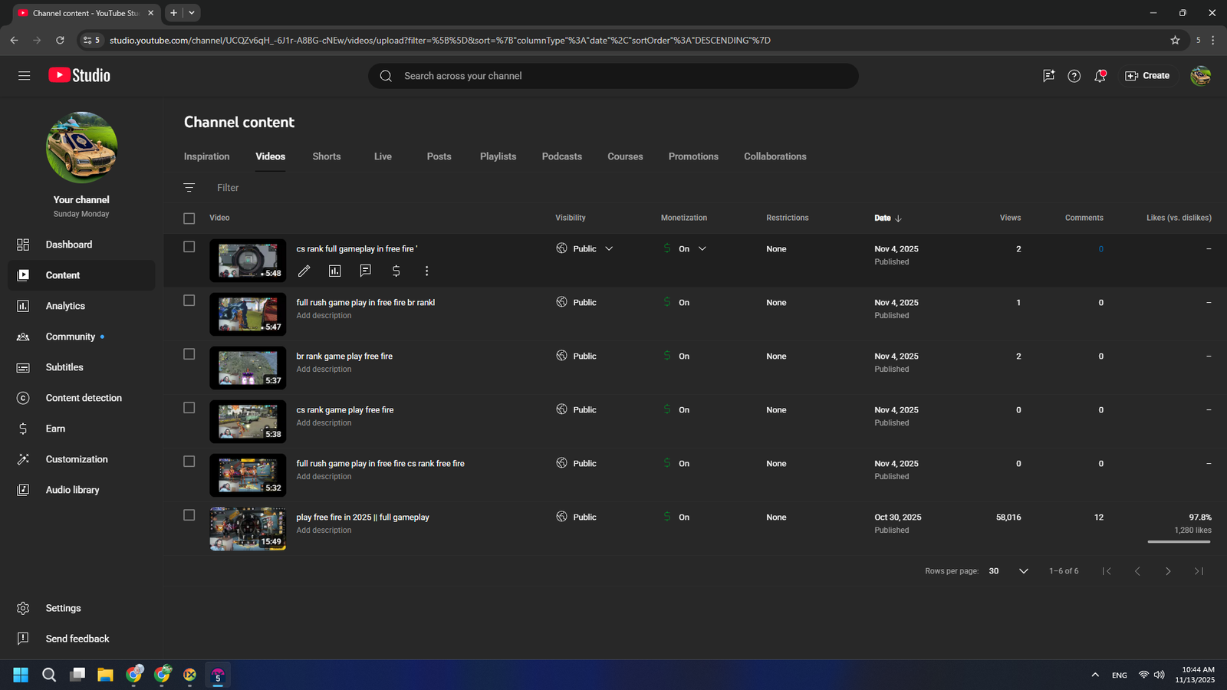Click the Create button

(1147, 76)
